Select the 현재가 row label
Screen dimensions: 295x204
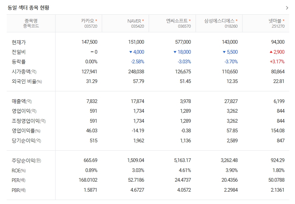click(19, 42)
